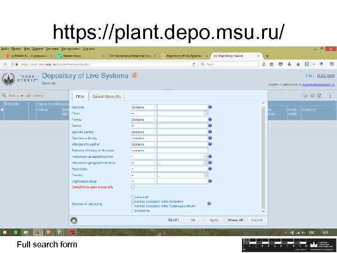This screenshot has width=337, height=253.
Task: Toggle names accepted in the collection option
Action: click(132, 201)
